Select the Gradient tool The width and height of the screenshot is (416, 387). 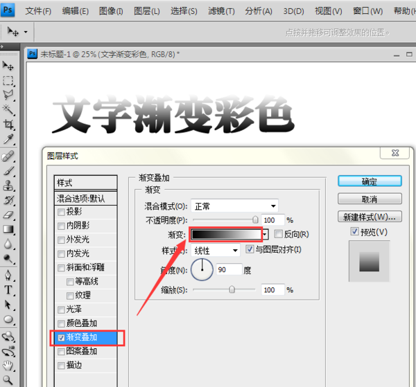pos(8,229)
